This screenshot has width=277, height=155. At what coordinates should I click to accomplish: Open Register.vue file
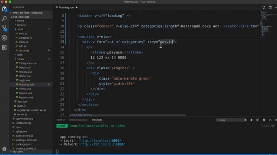pos(26,97)
